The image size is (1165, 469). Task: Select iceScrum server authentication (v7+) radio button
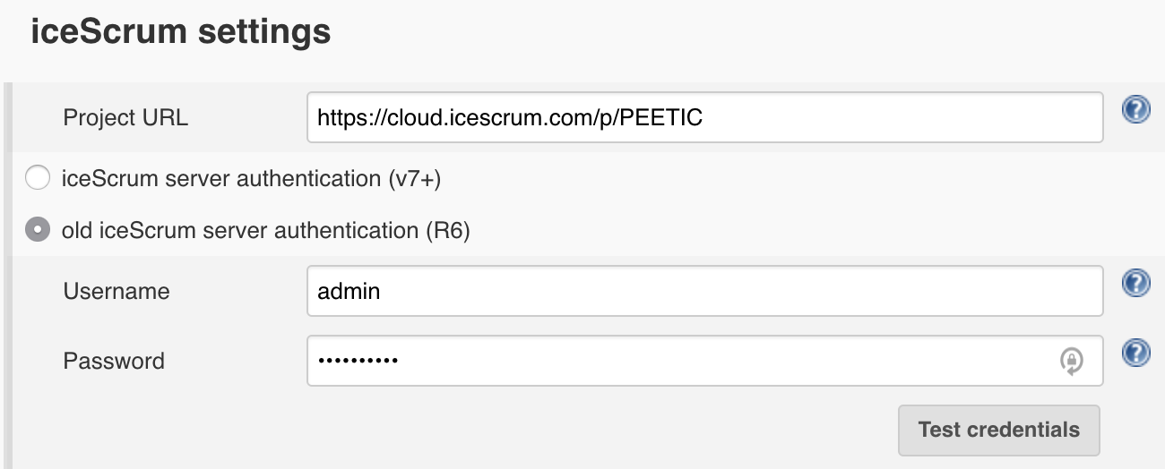tap(38, 178)
